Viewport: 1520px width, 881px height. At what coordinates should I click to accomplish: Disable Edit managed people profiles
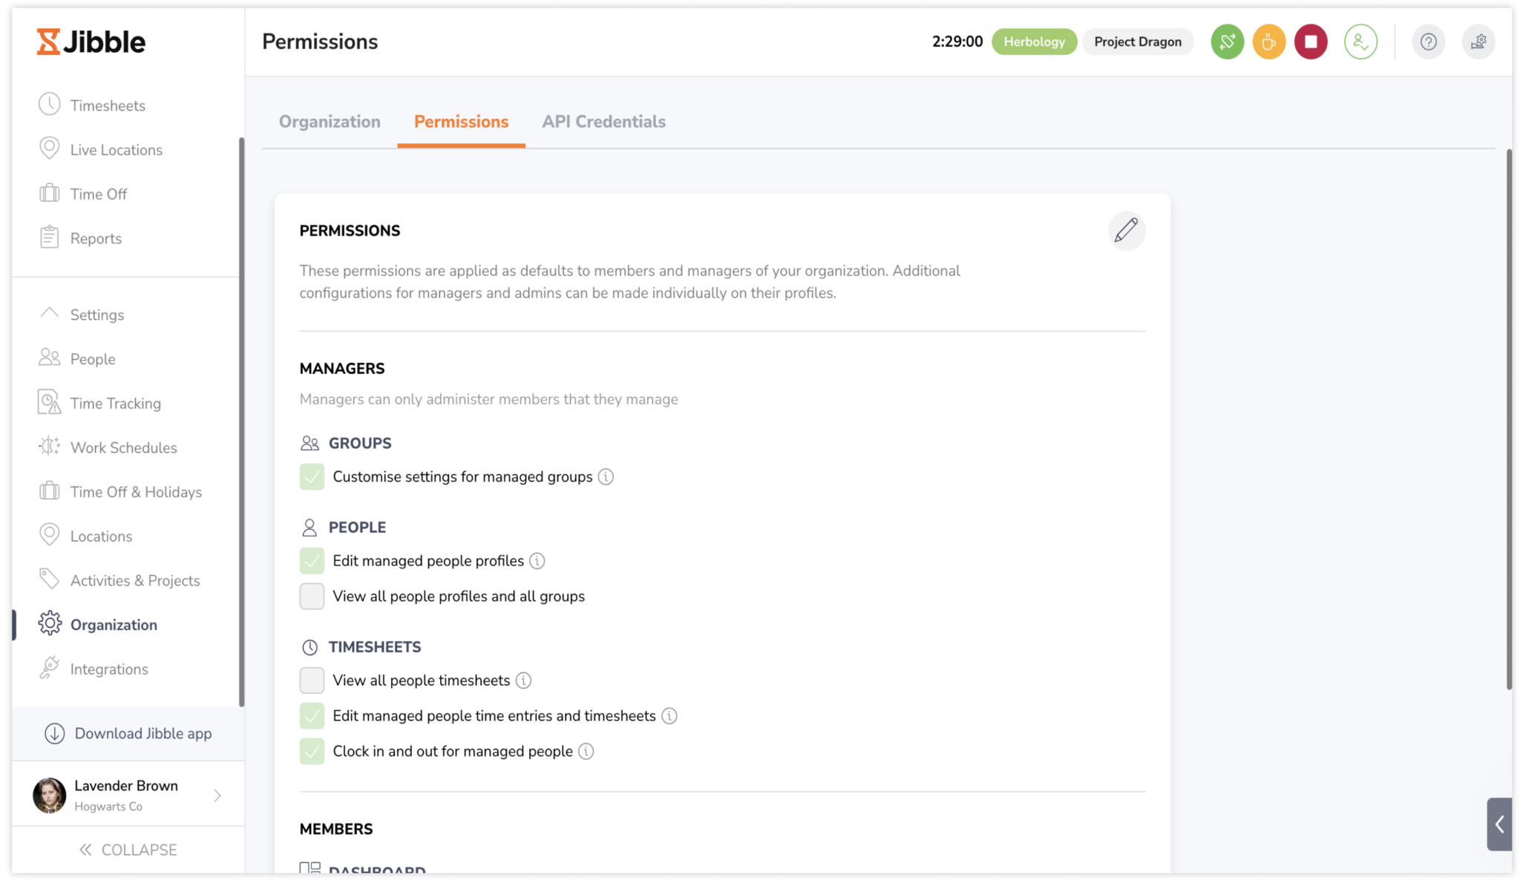point(312,561)
